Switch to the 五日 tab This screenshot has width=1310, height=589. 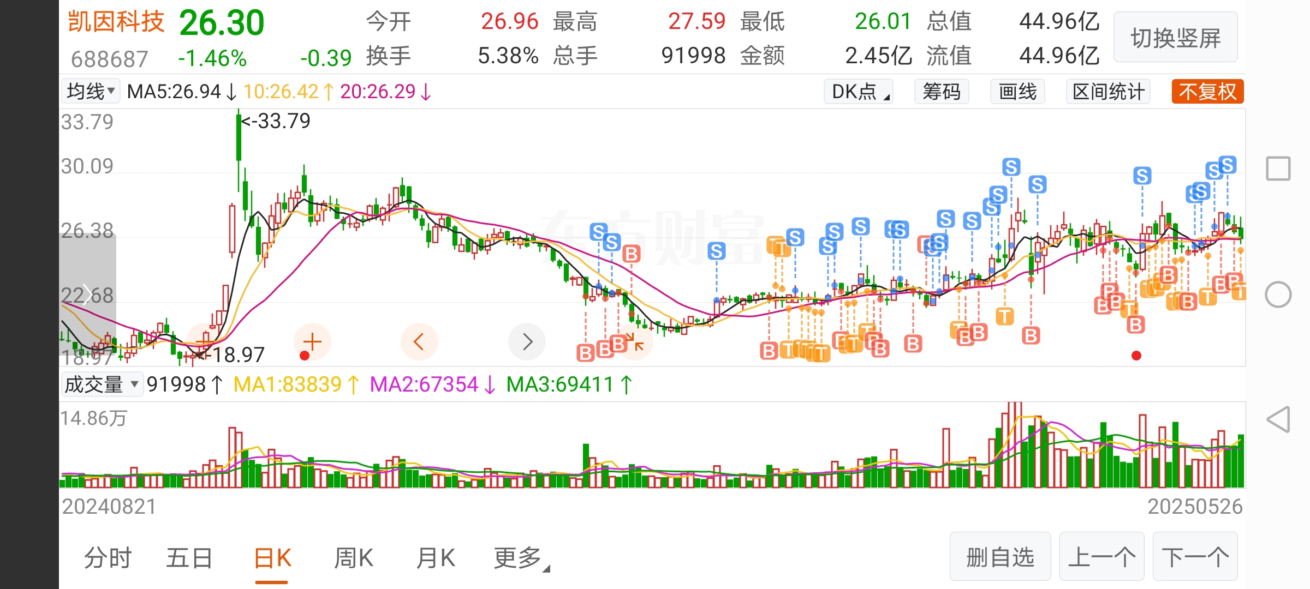click(x=189, y=558)
